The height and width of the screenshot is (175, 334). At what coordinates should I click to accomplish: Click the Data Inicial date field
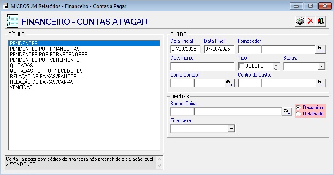click(x=185, y=49)
